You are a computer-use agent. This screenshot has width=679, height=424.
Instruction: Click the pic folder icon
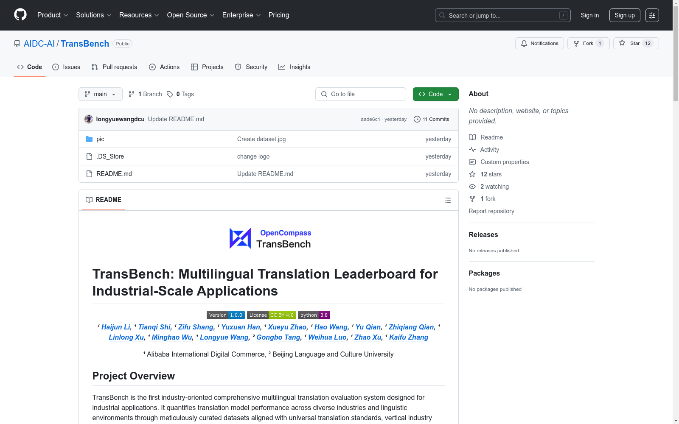89,139
